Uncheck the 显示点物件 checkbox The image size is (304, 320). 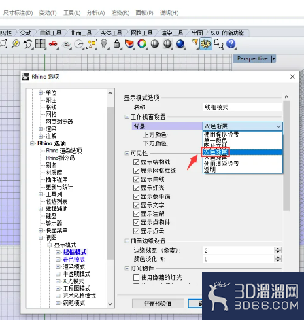136,222
